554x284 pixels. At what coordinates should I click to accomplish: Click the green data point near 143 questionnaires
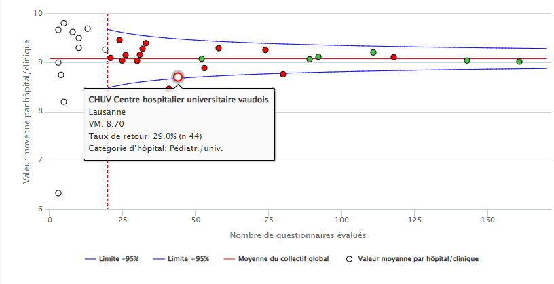pos(467,60)
